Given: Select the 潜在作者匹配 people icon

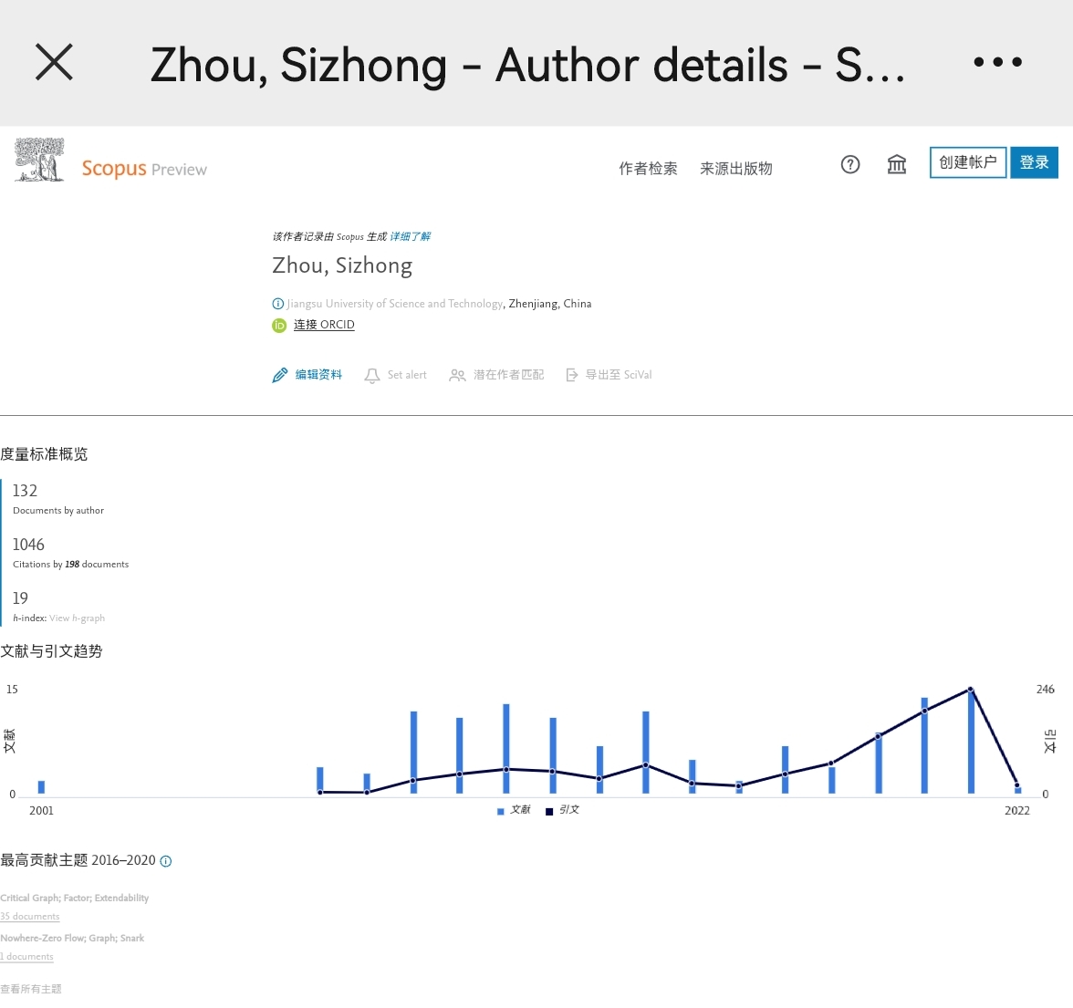Looking at the screenshot, I should coord(456,374).
